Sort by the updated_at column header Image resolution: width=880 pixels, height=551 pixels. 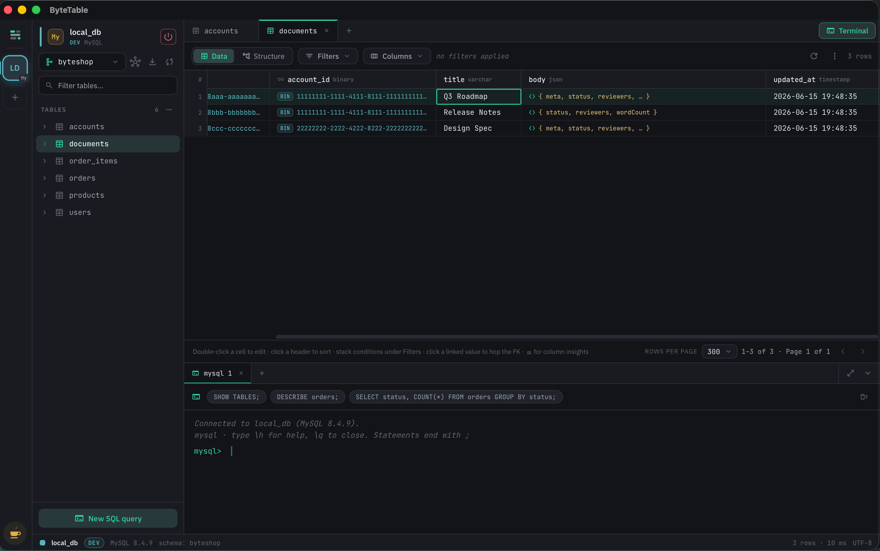click(x=822, y=80)
